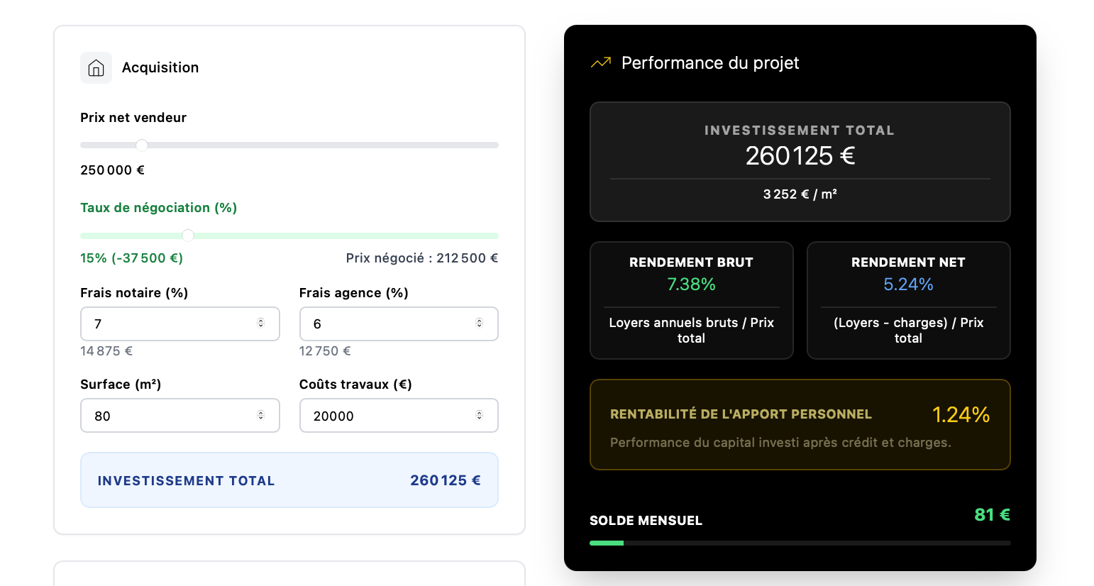Click the 7.38% Rendement brut value

[x=692, y=284]
